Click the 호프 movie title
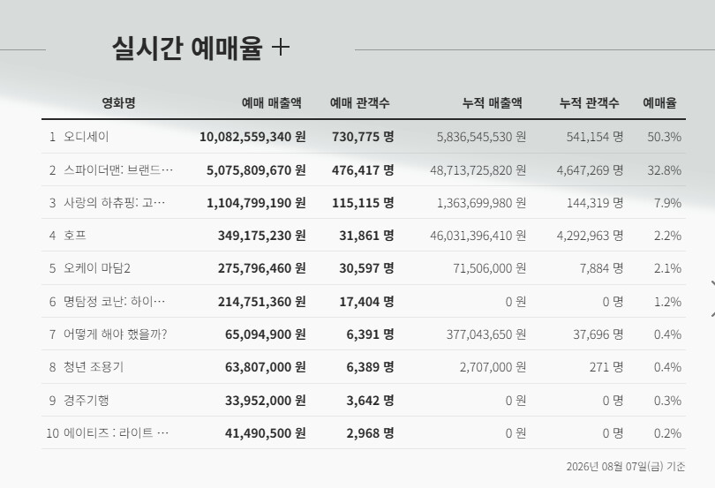Image resolution: width=715 pixels, height=488 pixels. click(75, 236)
